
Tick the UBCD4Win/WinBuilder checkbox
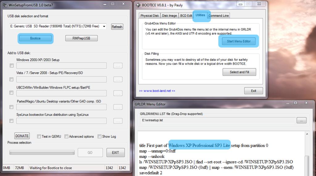(x=11, y=93)
